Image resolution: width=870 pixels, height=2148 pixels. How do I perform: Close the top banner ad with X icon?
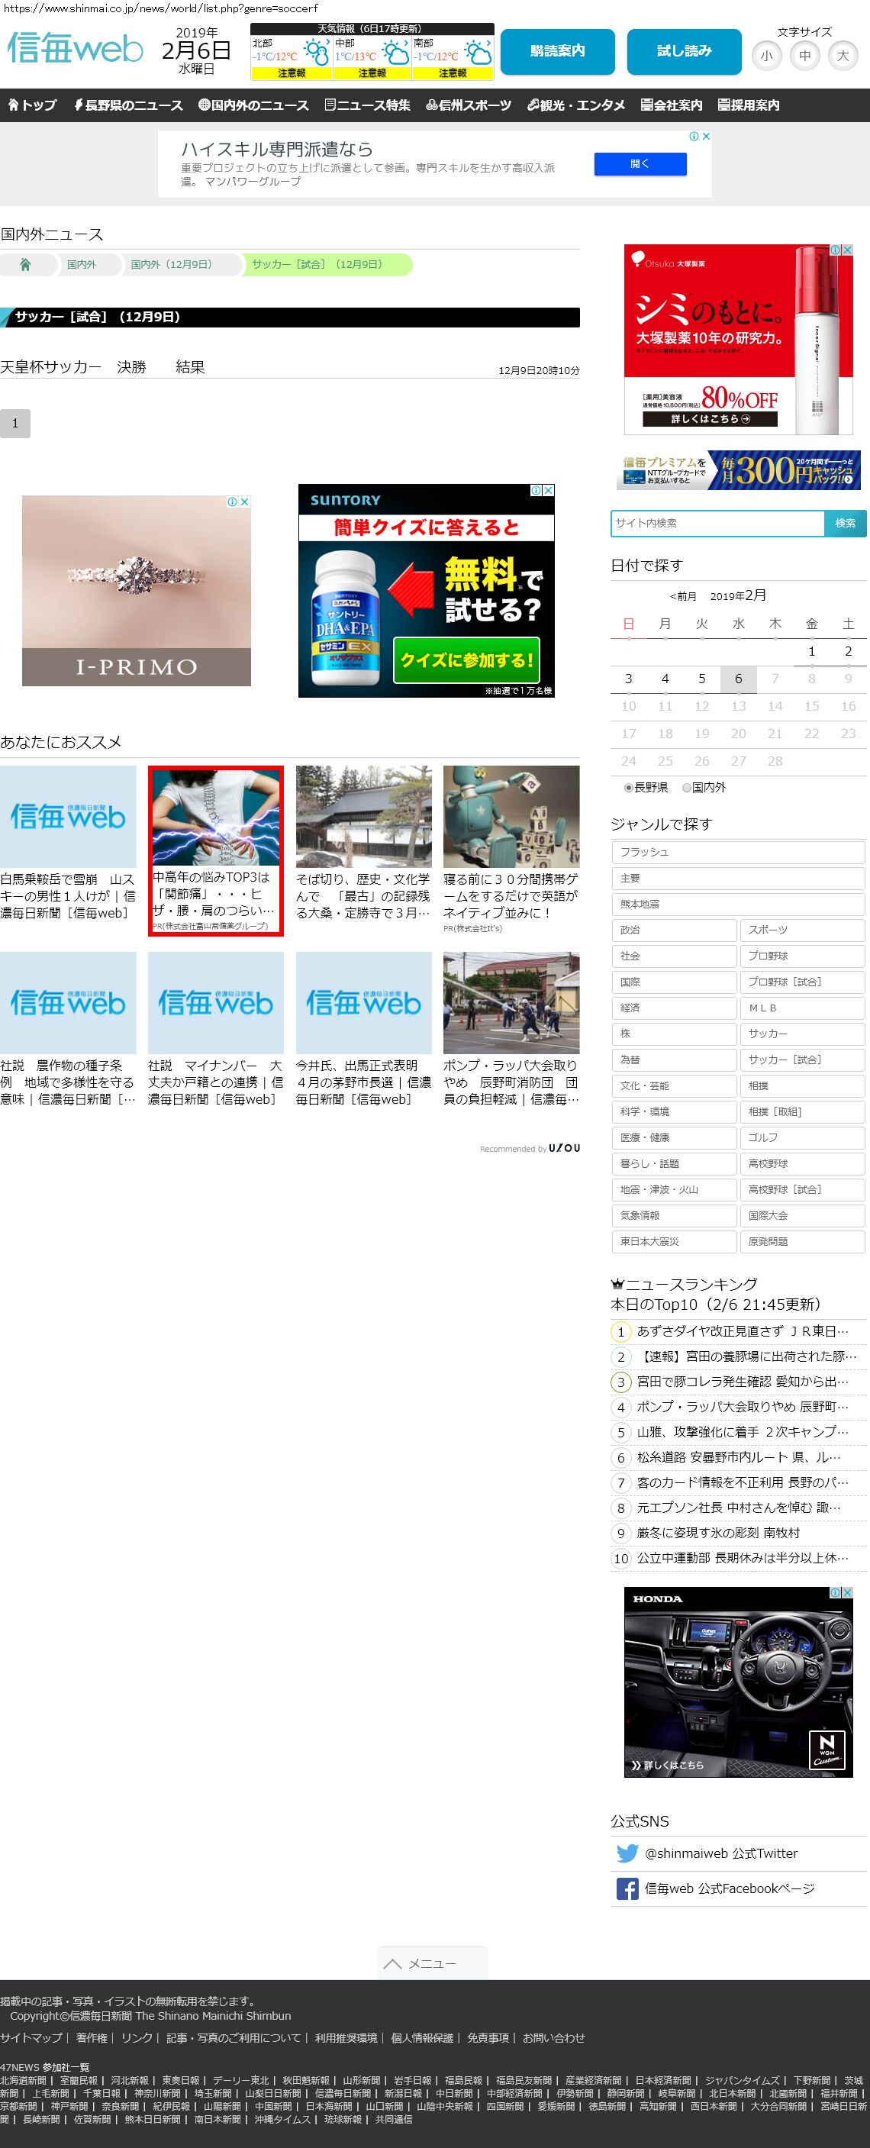point(706,136)
